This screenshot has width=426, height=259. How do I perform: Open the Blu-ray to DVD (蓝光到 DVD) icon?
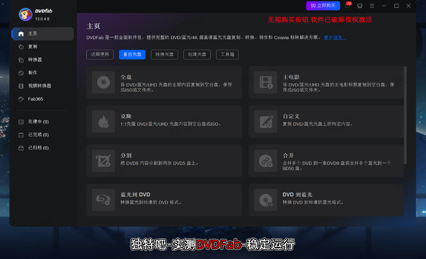(x=103, y=200)
